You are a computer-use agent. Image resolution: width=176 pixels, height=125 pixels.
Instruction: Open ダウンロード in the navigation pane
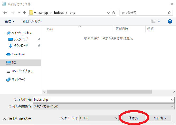click(x=18, y=45)
